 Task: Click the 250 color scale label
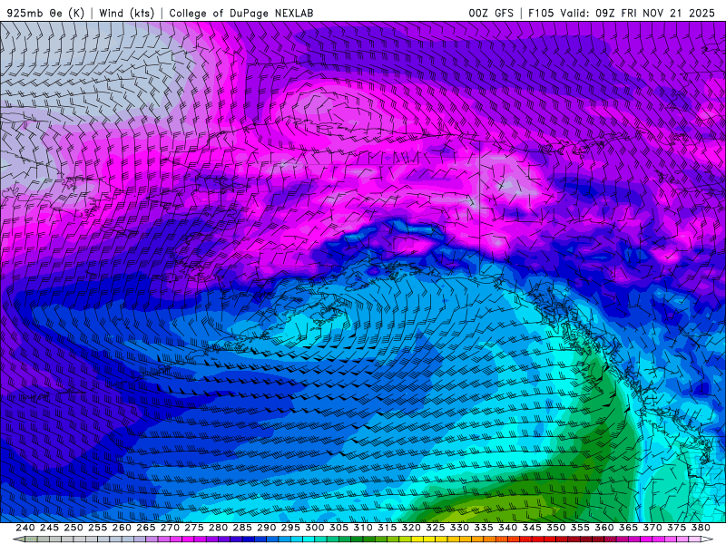(x=74, y=528)
